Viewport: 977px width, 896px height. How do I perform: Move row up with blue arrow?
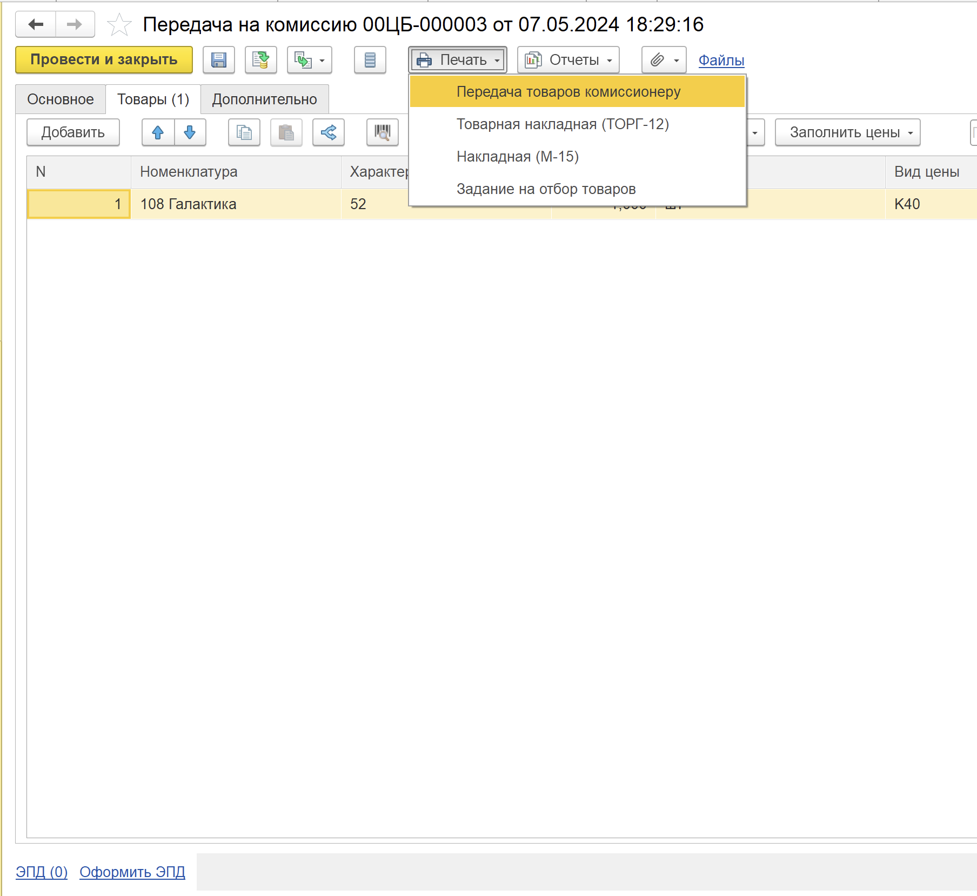tap(158, 132)
